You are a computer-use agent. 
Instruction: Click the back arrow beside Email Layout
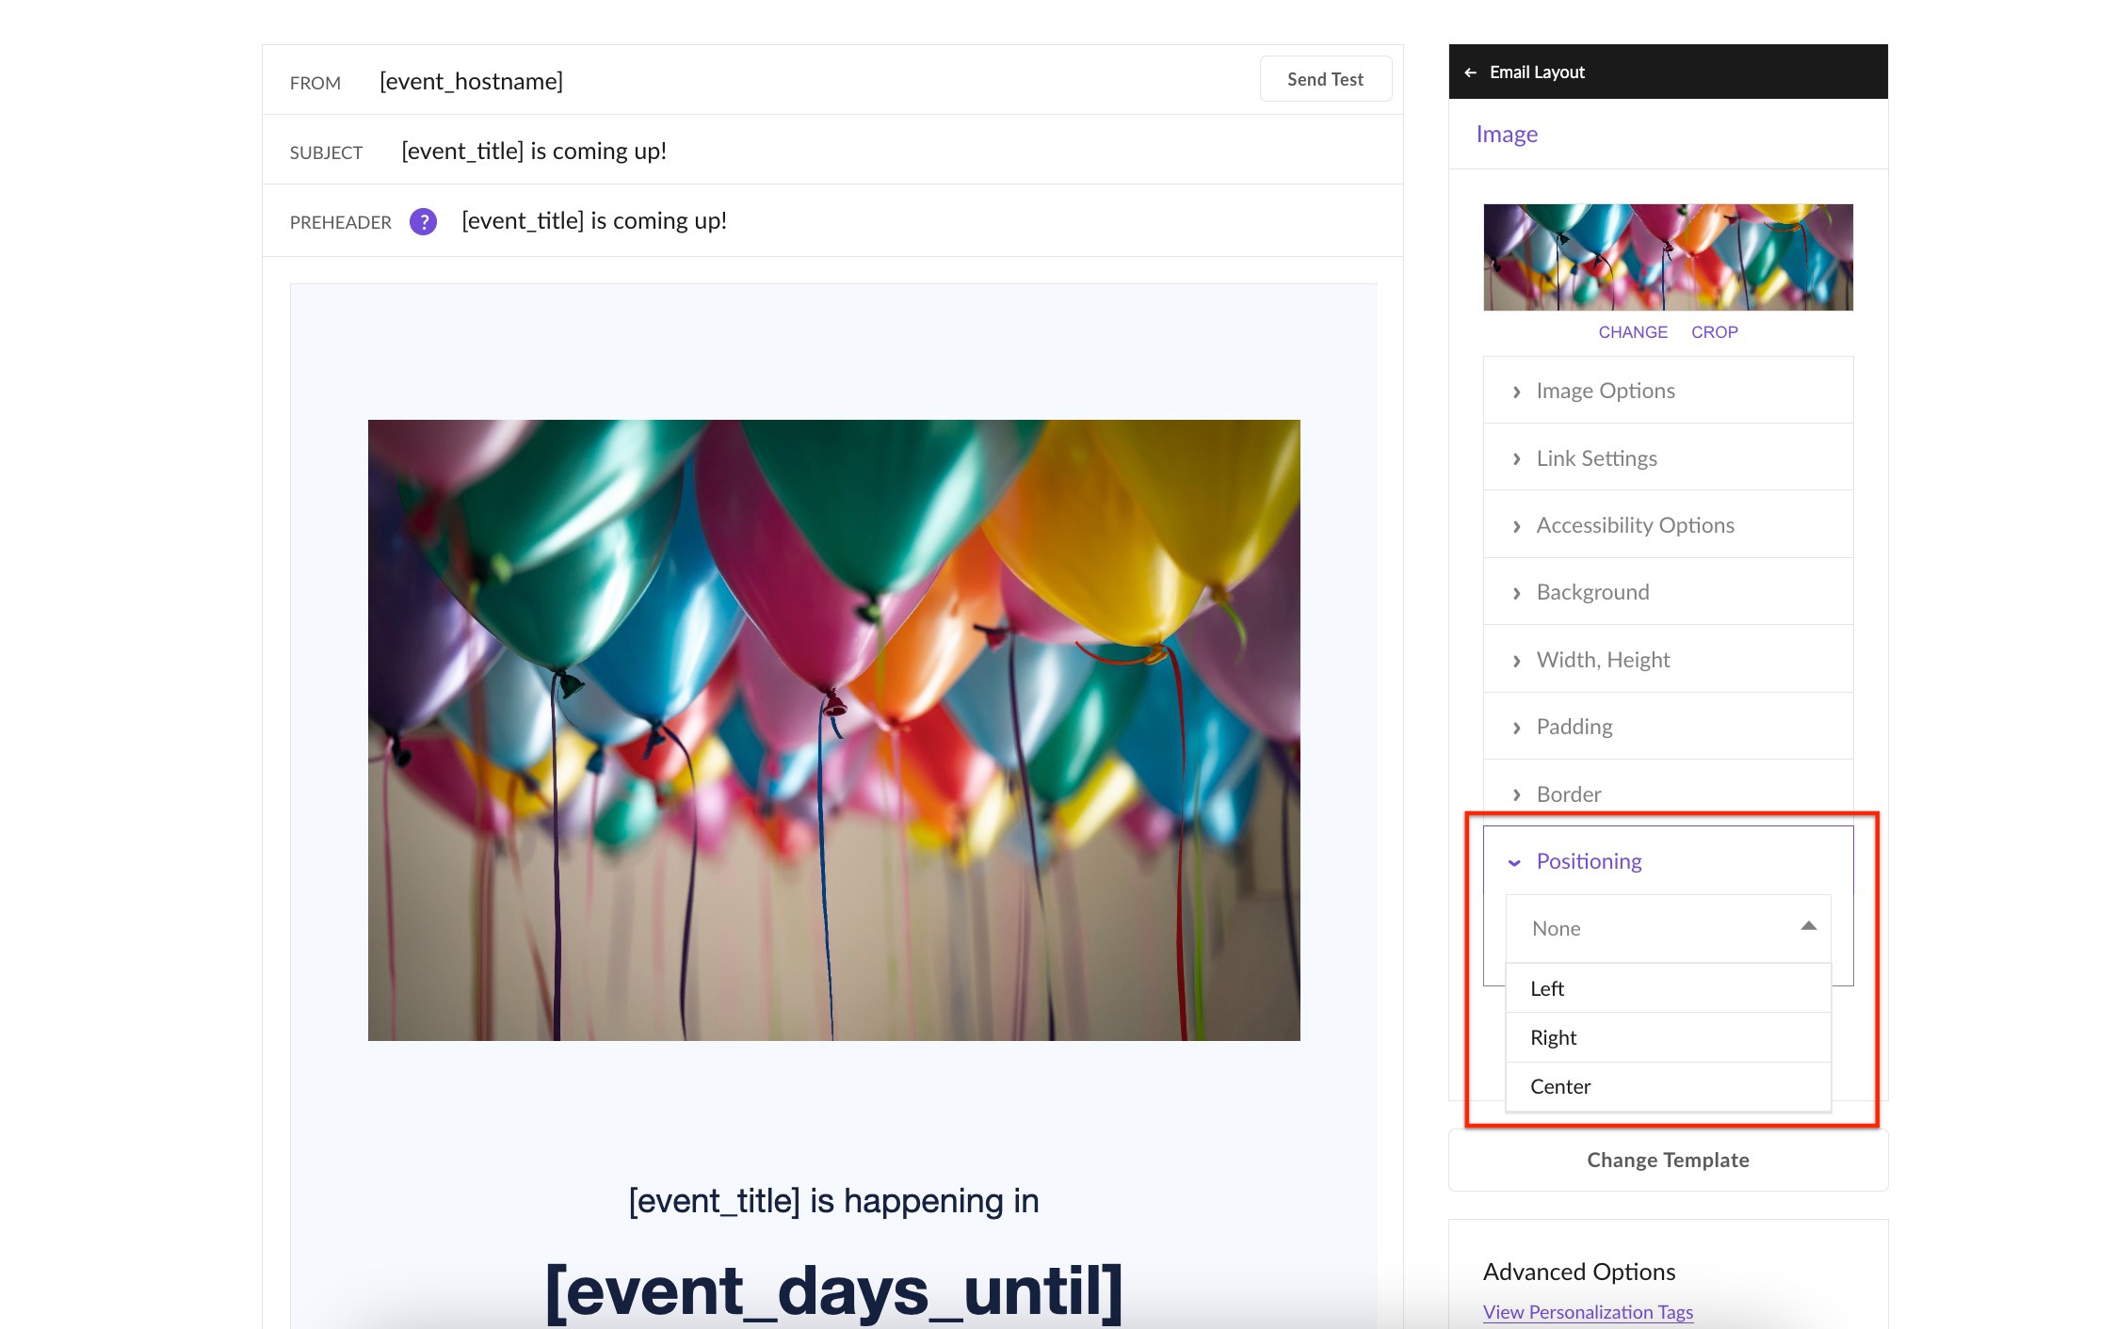1470,72
